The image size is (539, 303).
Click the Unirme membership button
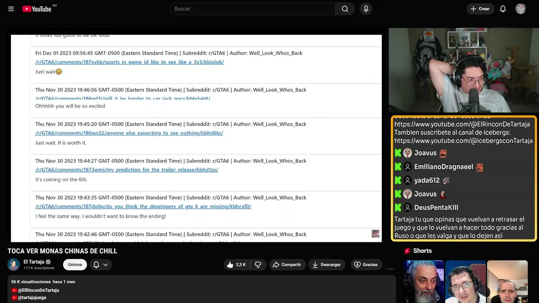[x=75, y=265]
